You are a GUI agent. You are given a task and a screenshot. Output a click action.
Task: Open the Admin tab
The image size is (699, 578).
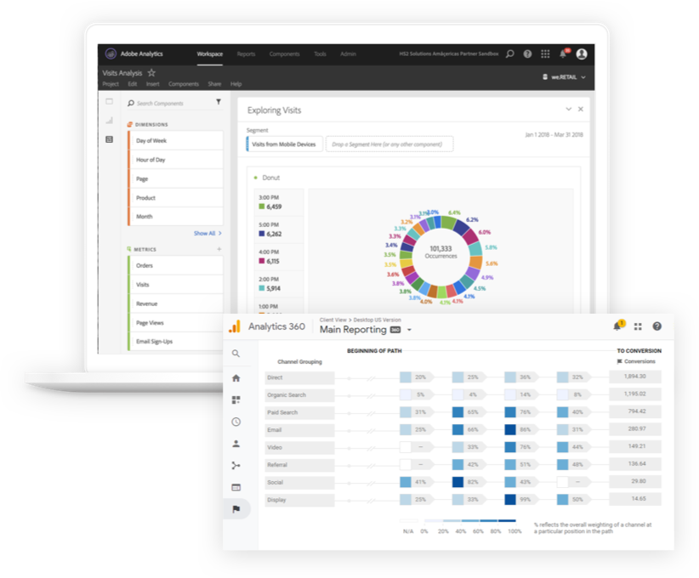point(348,54)
